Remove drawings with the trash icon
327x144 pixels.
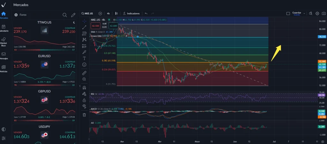[84, 115]
